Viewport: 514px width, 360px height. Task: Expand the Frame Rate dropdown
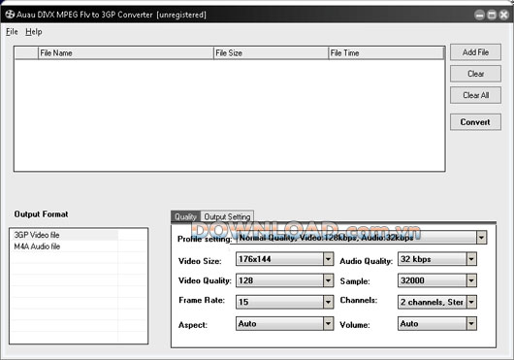click(x=328, y=302)
